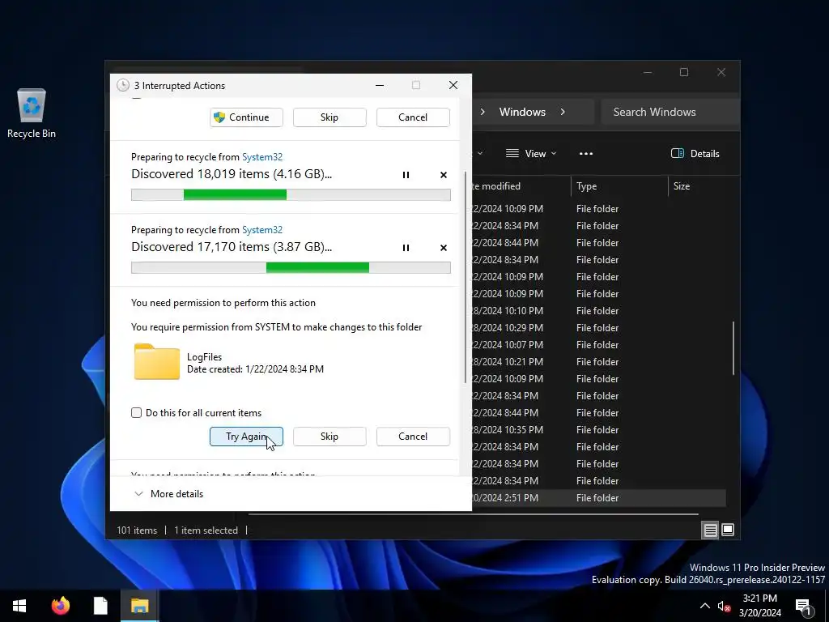829x622 pixels.
Task: Cancel the 17,170 items recycle operation
Action: point(444,248)
